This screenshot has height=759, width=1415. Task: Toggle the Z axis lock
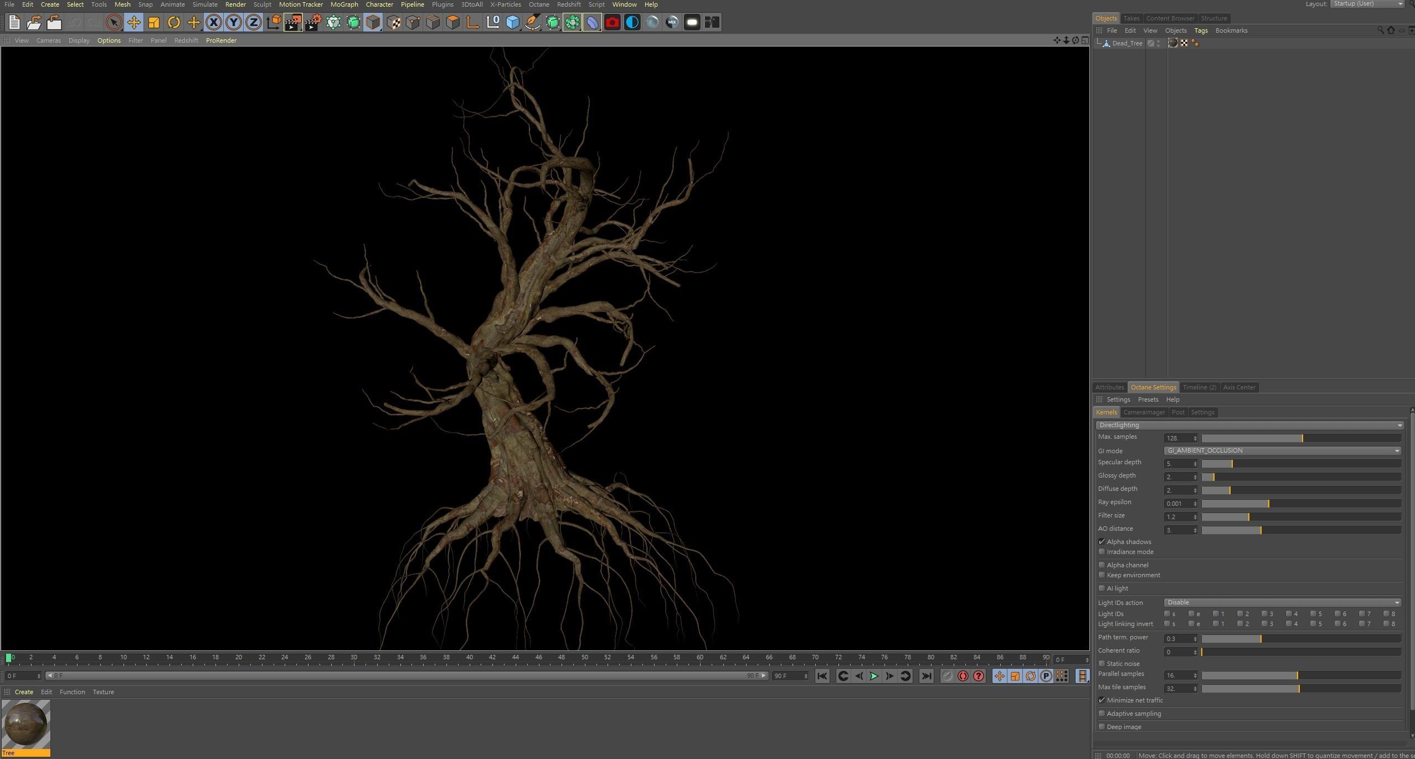pyautogui.click(x=253, y=22)
